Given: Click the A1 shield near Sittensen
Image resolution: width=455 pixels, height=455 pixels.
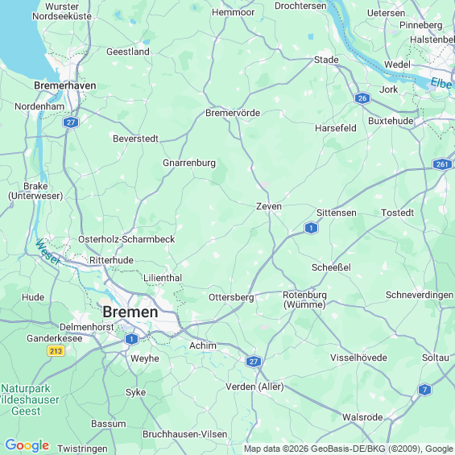Looking at the screenshot, I should [311, 228].
